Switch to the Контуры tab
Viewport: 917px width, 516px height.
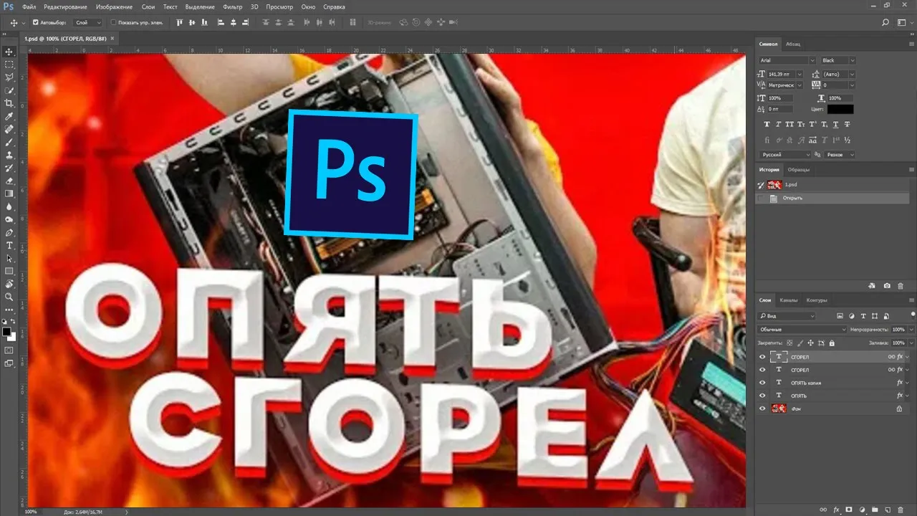coord(817,300)
